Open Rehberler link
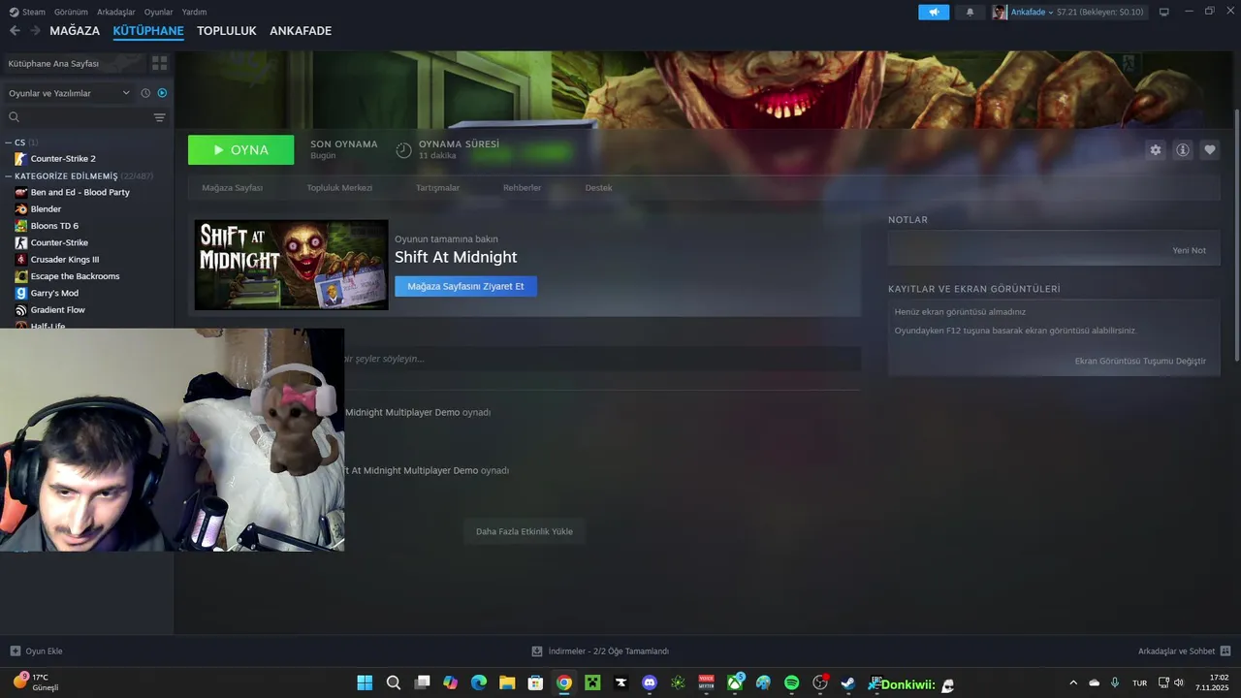 [x=522, y=188]
